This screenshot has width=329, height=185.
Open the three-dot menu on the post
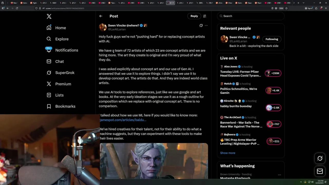[x=206, y=25]
